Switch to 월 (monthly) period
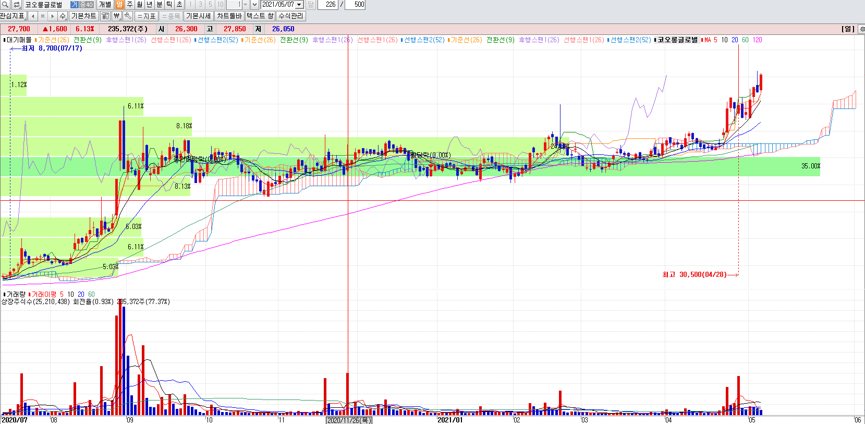The width and height of the screenshot is (865, 424). tap(139, 5)
